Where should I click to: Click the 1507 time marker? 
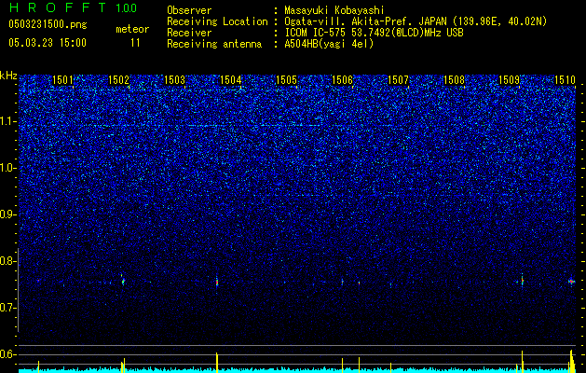coord(398,80)
